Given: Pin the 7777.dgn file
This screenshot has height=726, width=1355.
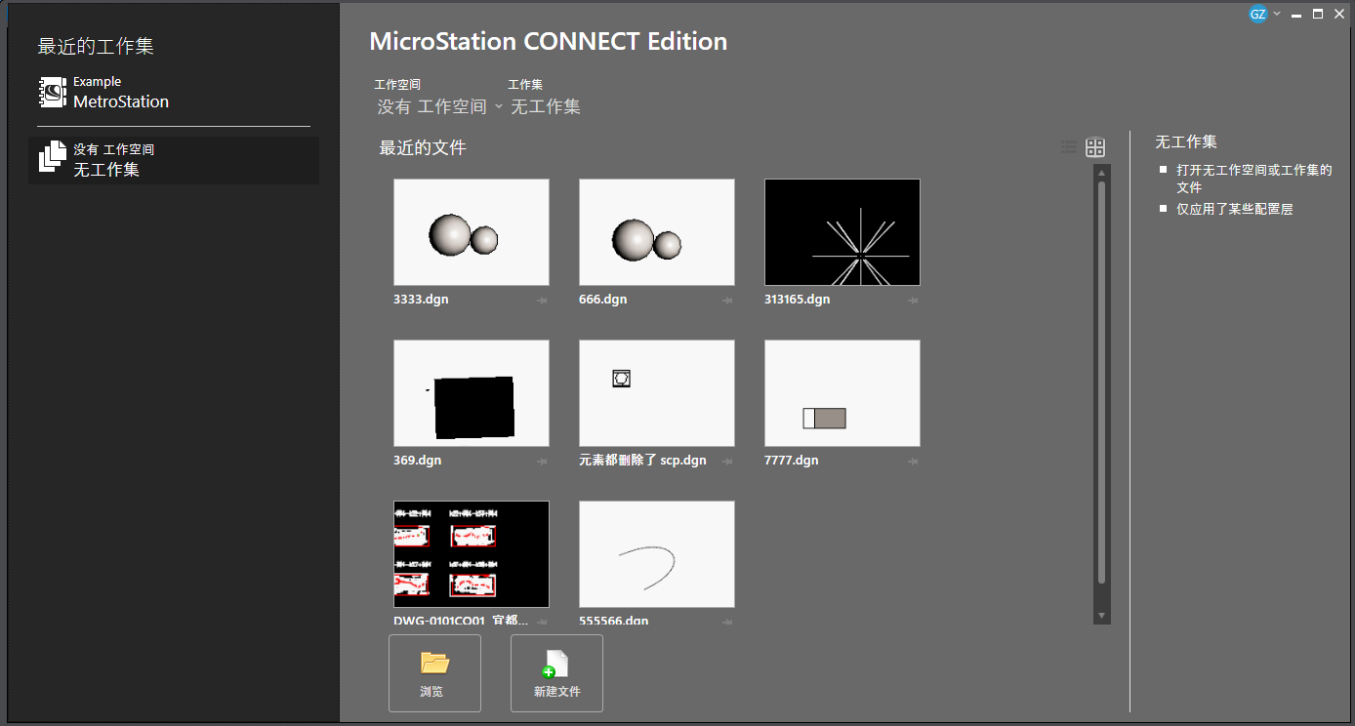Looking at the screenshot, I should coord(913,462).
